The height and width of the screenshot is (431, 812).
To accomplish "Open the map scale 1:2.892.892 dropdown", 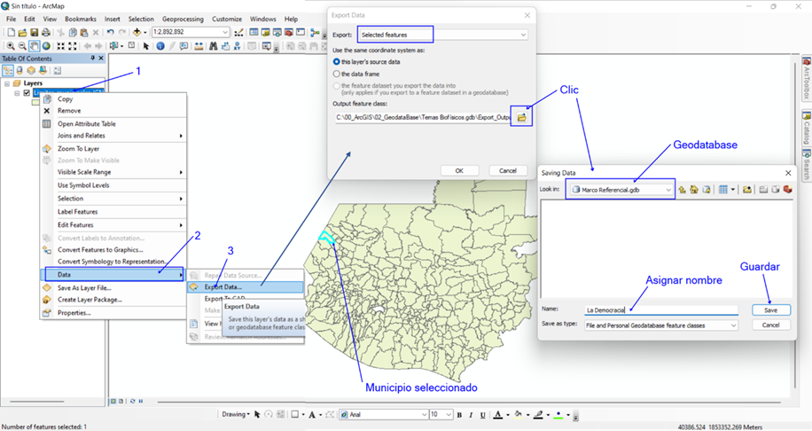I will [225, 32].
